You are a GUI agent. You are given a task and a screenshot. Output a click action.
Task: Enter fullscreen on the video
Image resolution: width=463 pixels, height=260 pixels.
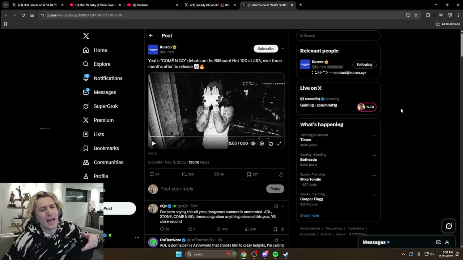pyautogui.click(x=279, y=143)
